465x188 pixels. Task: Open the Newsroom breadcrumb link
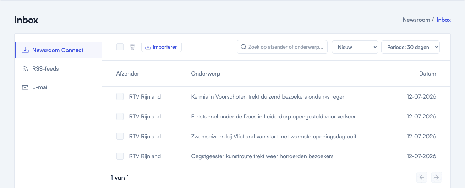click(416, 20)
